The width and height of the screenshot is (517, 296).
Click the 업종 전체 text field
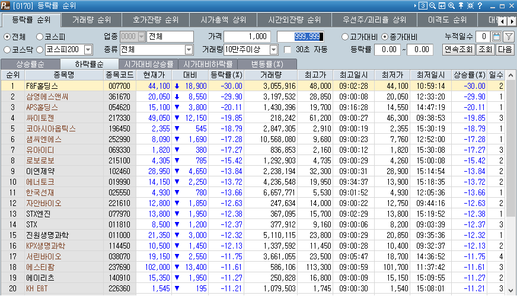pyautogui.click(x=170, y=37)
